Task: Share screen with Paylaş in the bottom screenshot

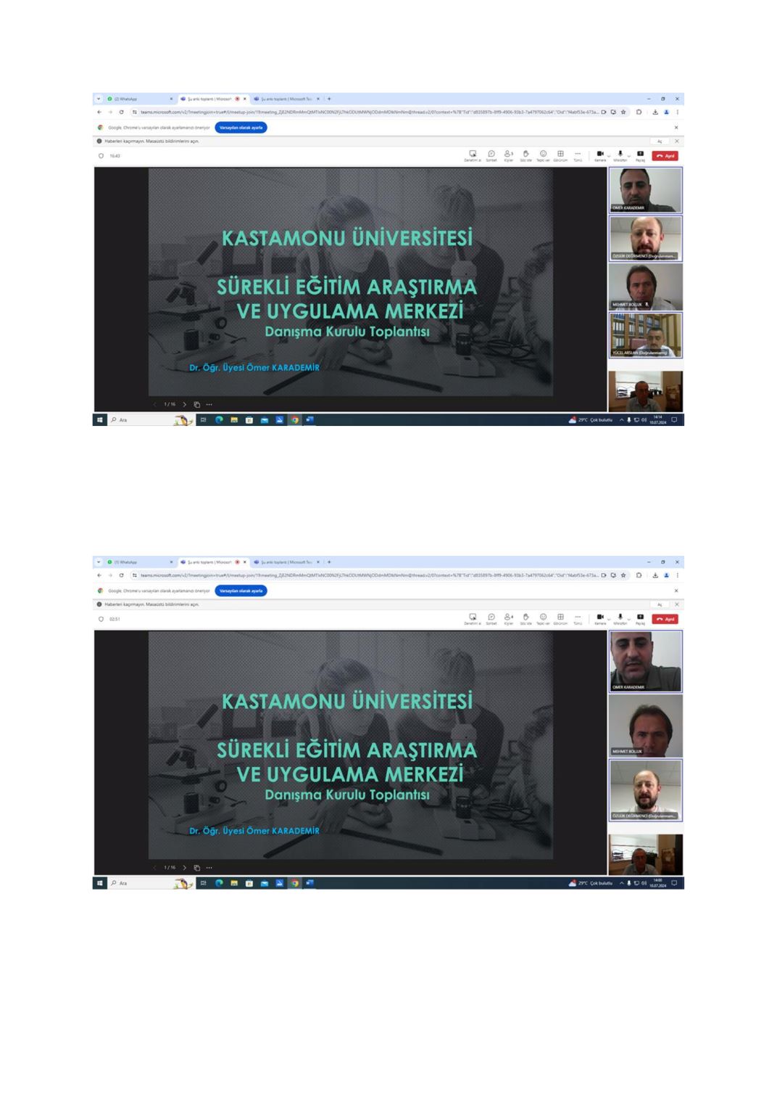Action: point(640,619)
